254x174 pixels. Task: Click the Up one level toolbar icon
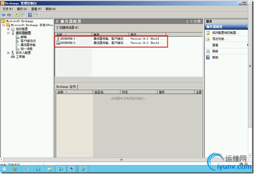17,15
